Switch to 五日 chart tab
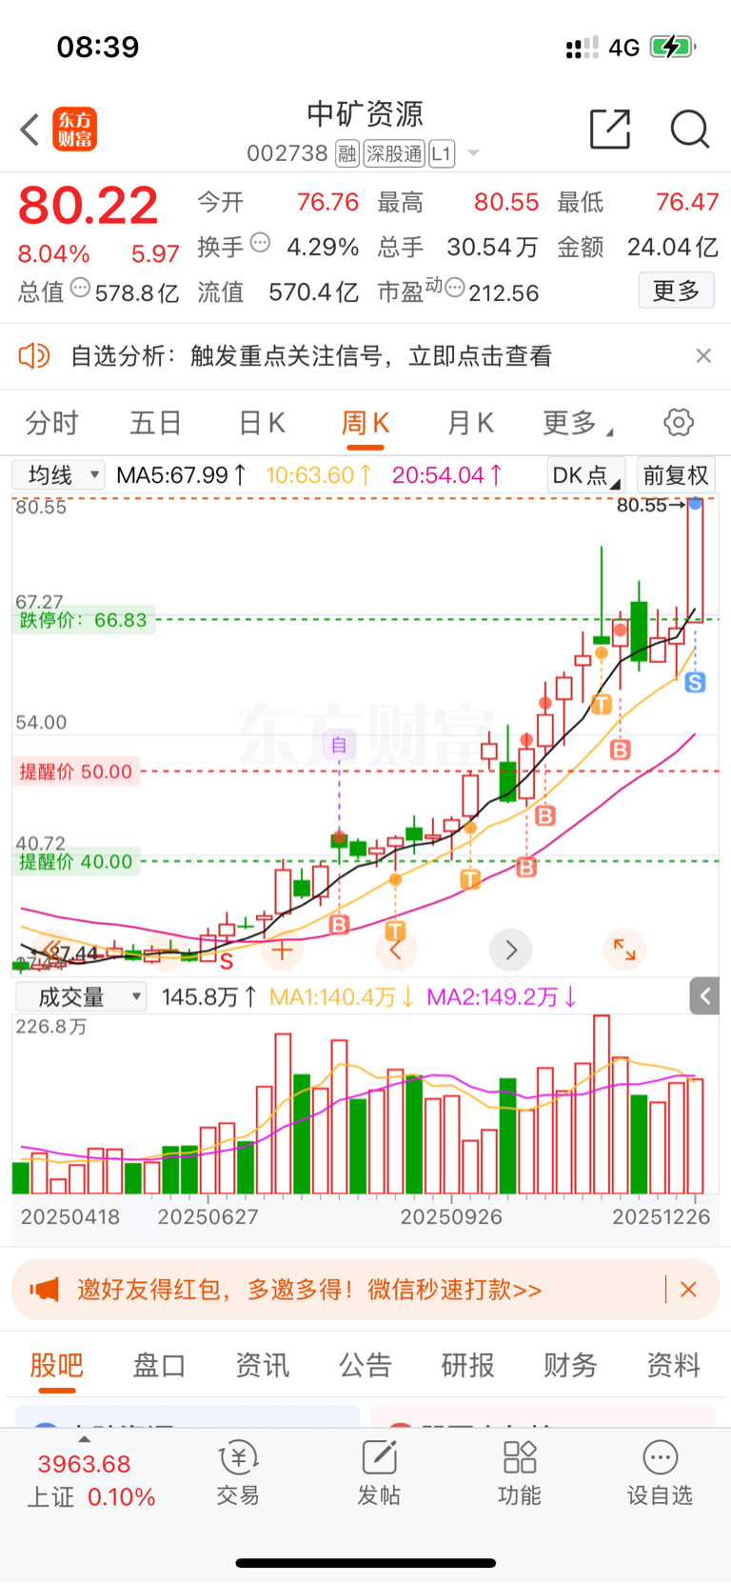This screenshot has height=1584, width=731. [x=155, y=423]
